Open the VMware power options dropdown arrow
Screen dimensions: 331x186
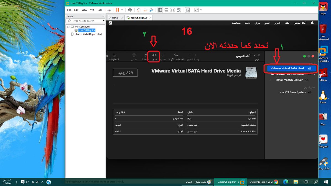pyautogui.click(x=122, y=10)
